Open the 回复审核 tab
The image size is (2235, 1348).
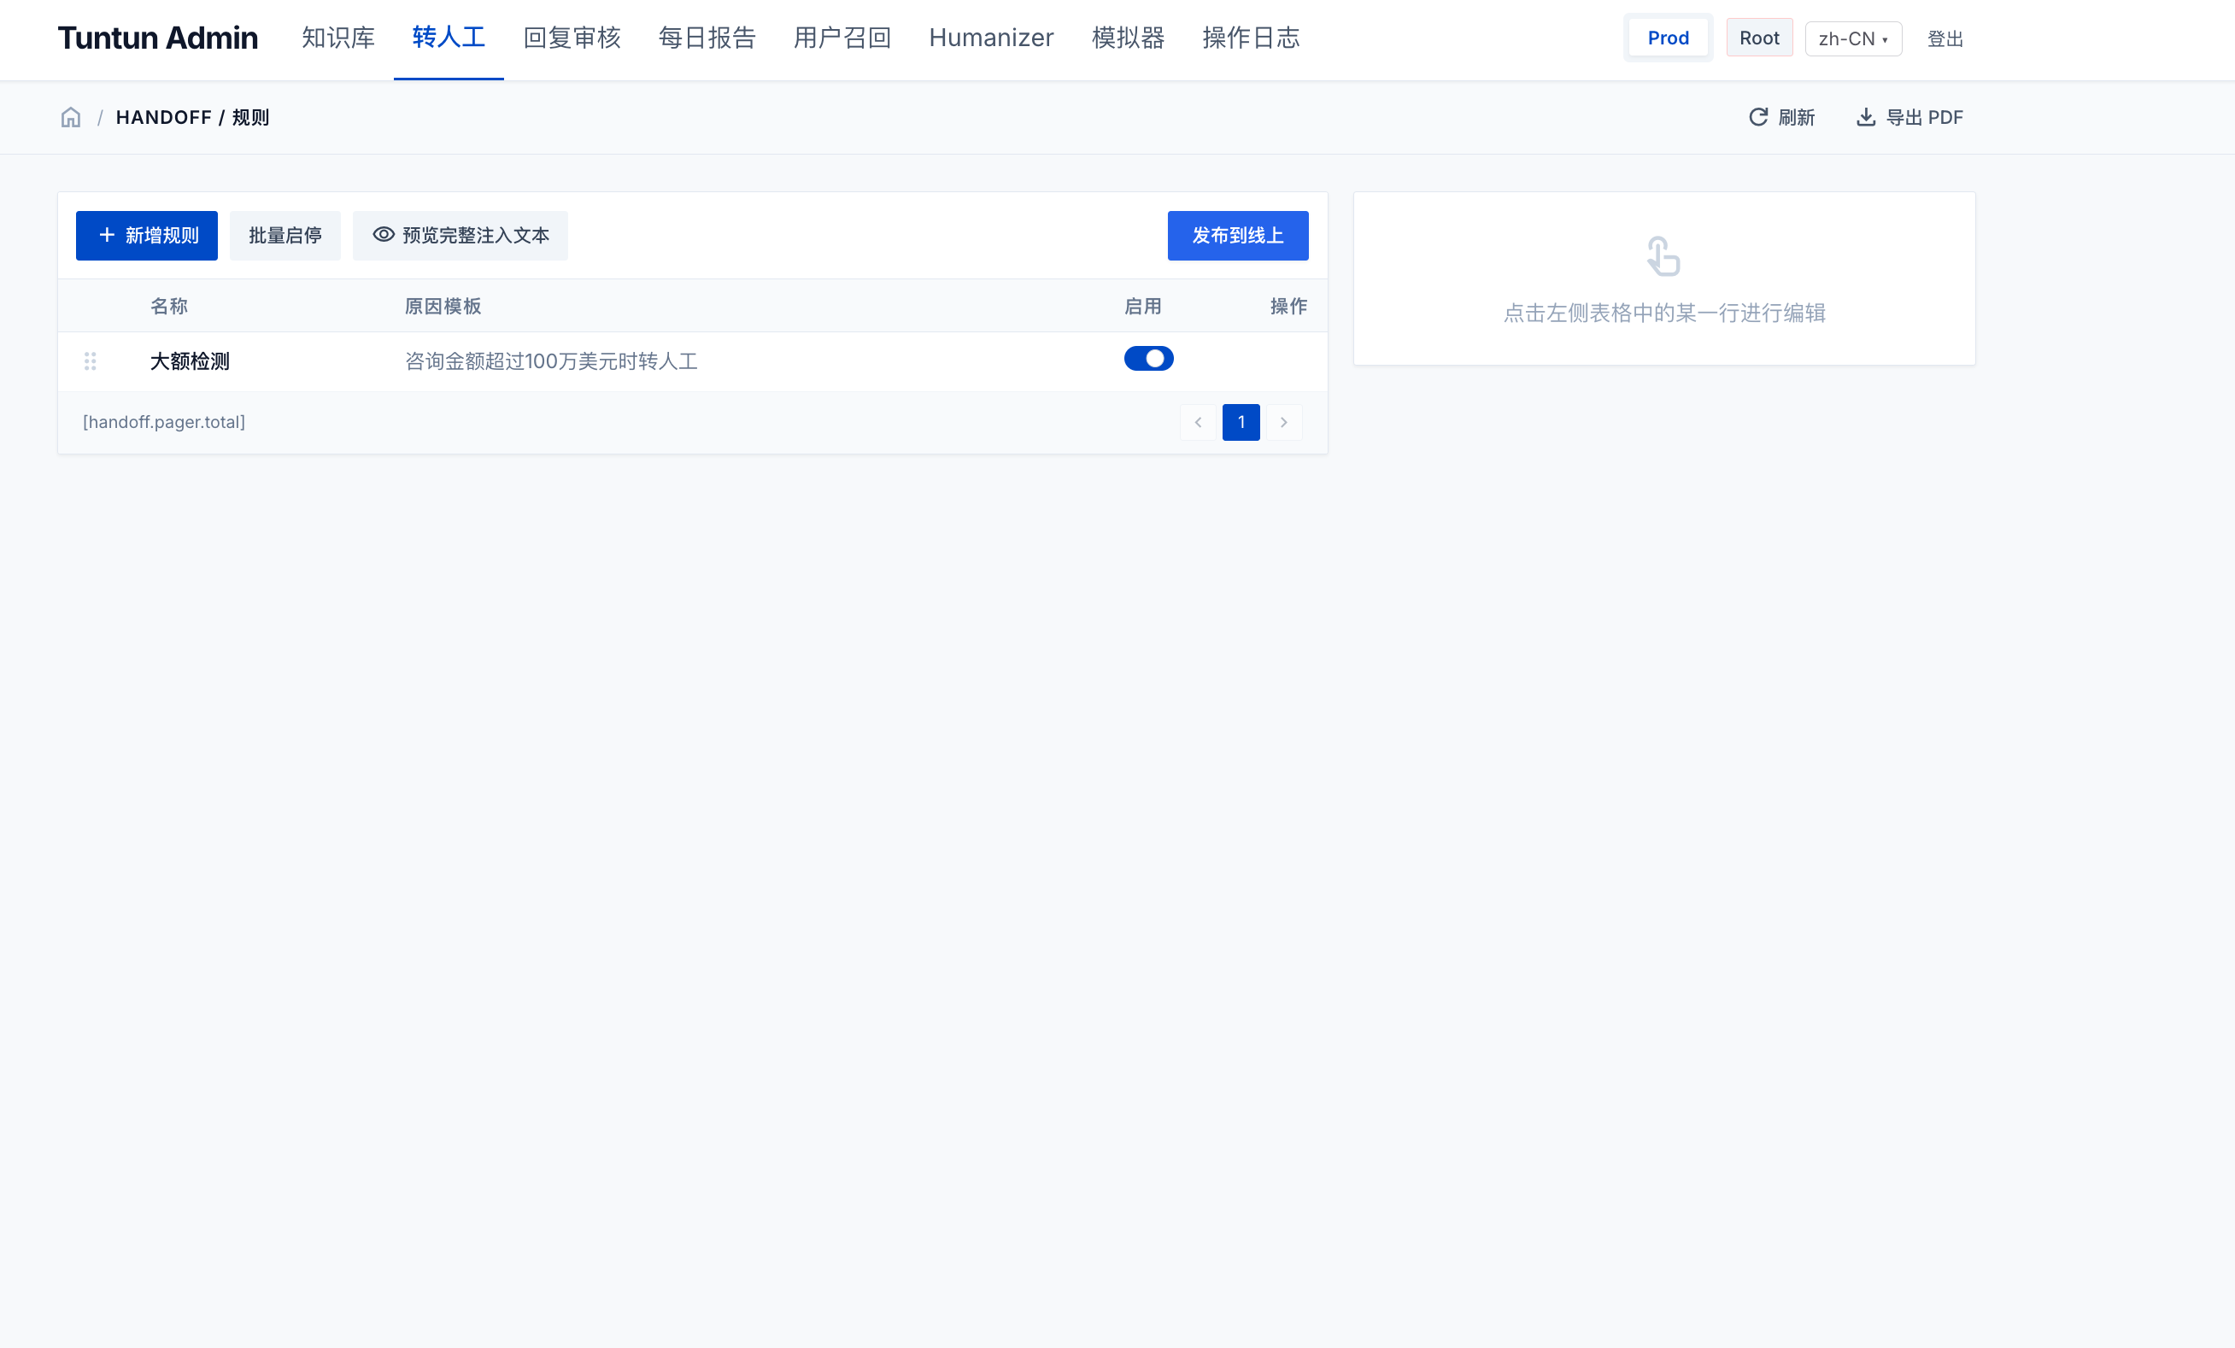[x=572, y=38]
